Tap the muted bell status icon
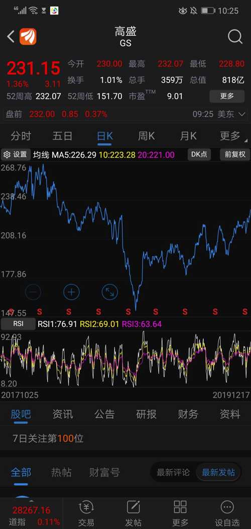The height and width of the screenshot is (529, 251). coord(194,11)
